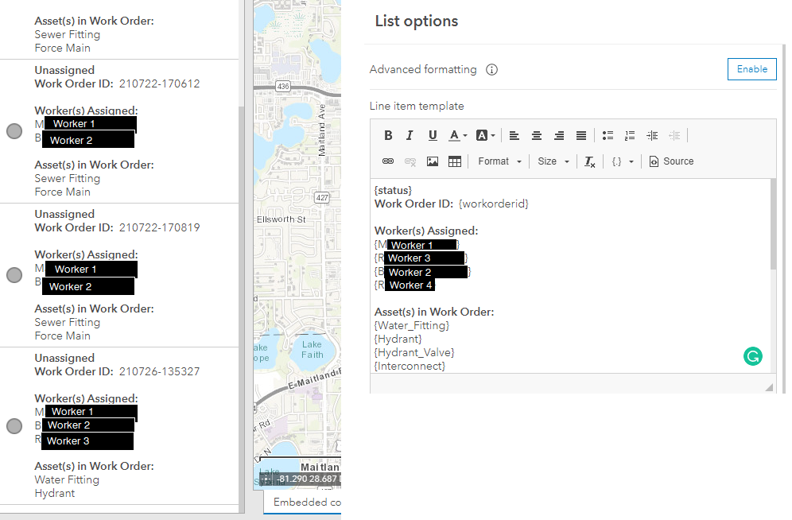Insert an image
Screen dimensions: 792x520
[x=433, y=161]
